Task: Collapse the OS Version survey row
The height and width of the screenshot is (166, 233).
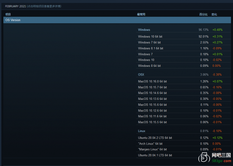Action: click(117, 20)
